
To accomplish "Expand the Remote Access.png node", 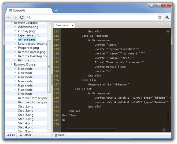I will (15, 52).
